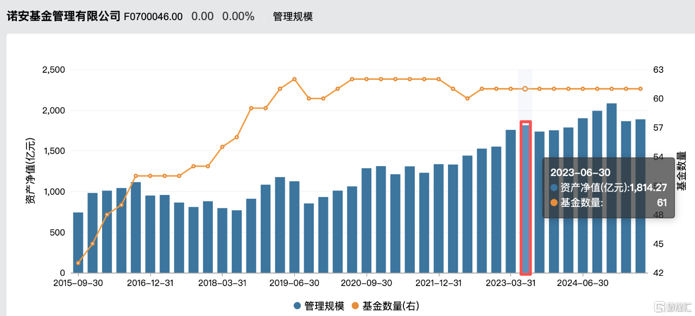Select the tallest blue bar in the chart

(611, 188)
